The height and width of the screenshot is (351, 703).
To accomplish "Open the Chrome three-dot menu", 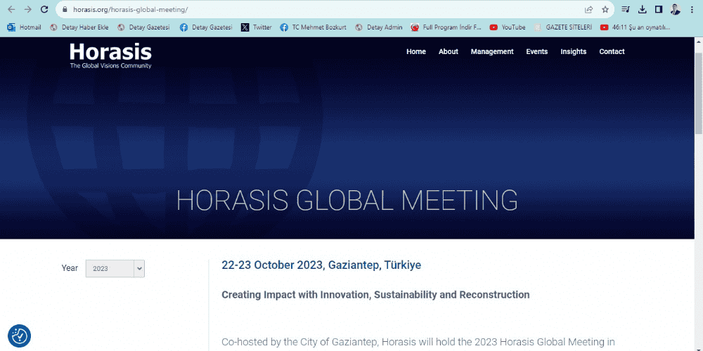I will 692,9.
